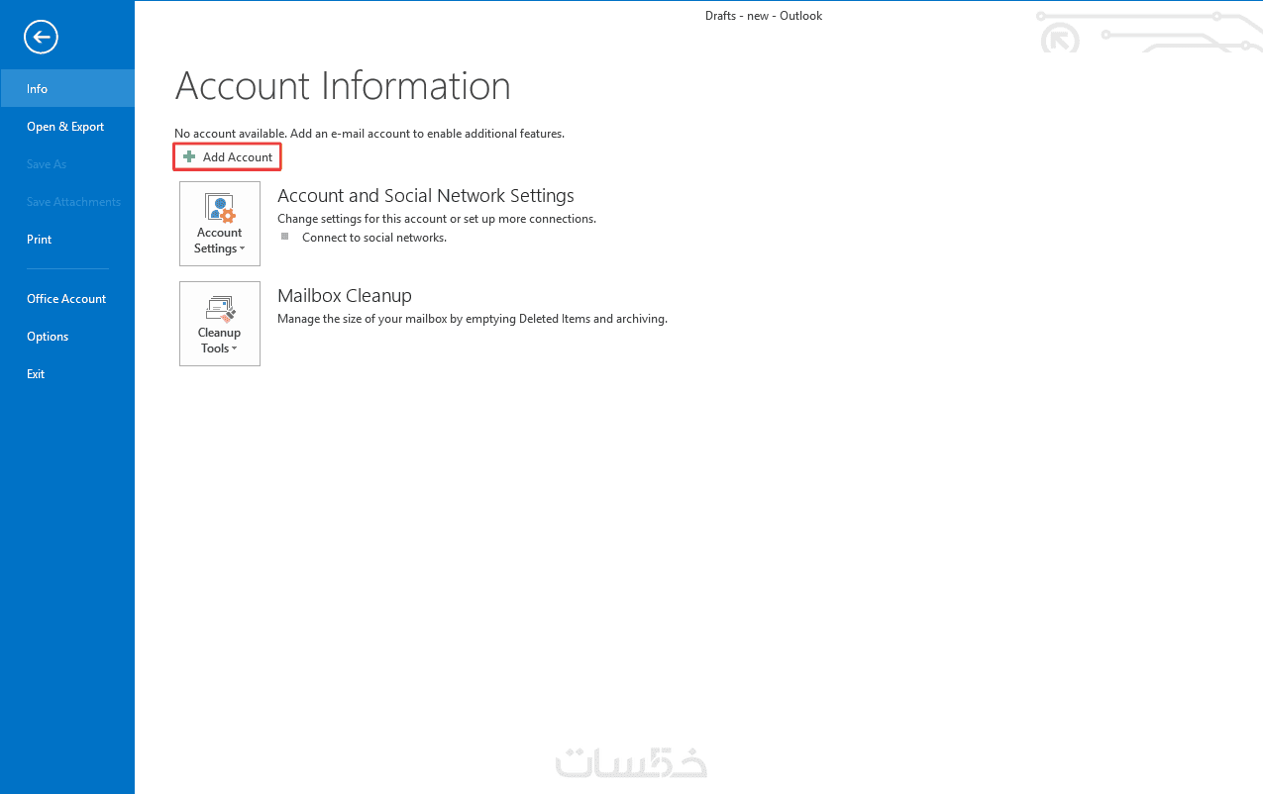This screenshot has height=794, width=1263.
Task: Click the 'Account and Social Network Settings' heading
Action: click(426, 196)
